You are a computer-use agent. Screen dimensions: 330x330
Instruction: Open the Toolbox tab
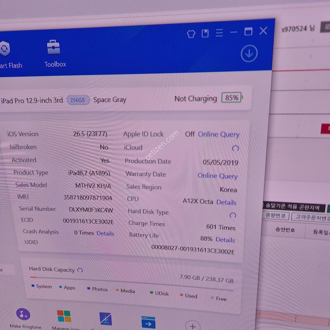click(55, 54)
